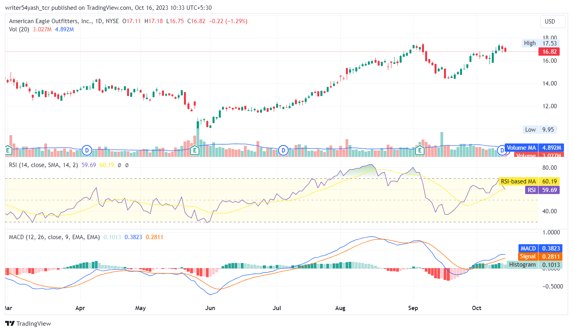Open the earnings marker in September
Viewport: 573px width, 332px height.
[420, 150]
